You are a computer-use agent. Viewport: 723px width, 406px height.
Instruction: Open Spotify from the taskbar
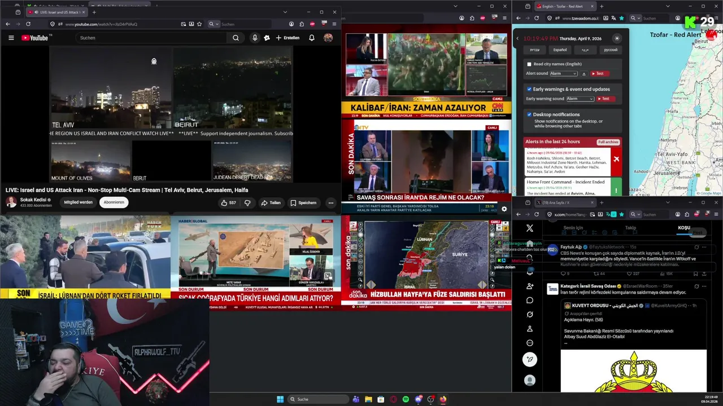click(x=406, y=399)
